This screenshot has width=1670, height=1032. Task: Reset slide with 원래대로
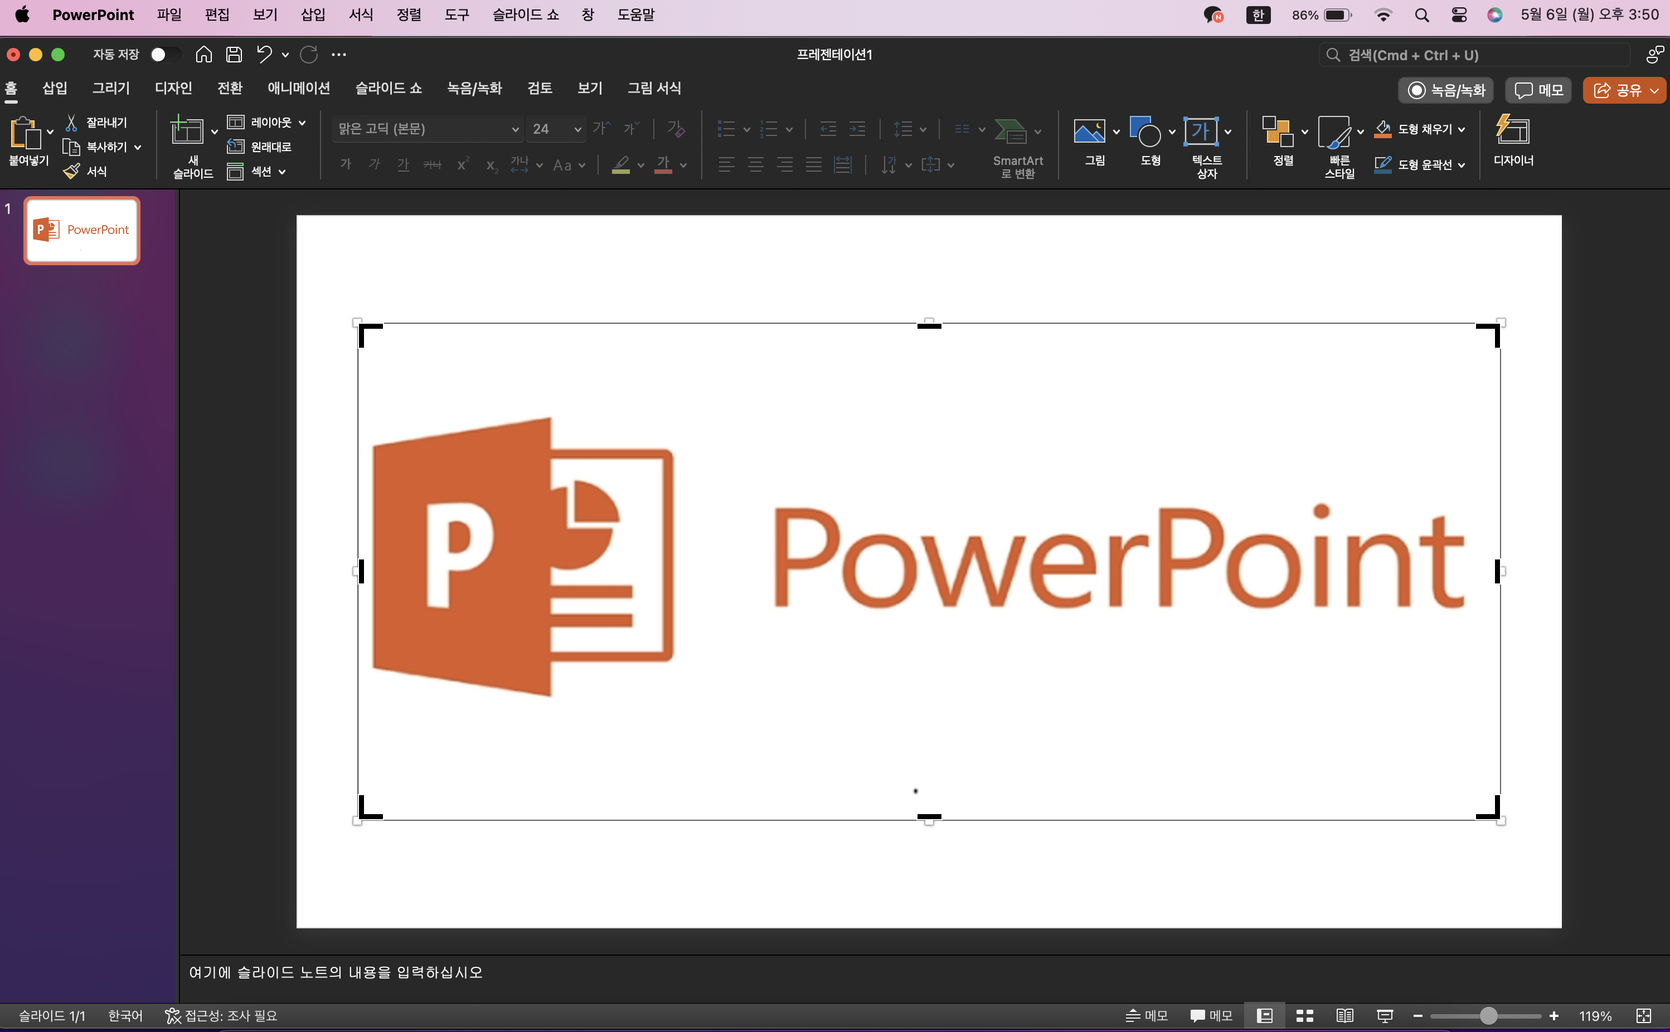(259, 147)
